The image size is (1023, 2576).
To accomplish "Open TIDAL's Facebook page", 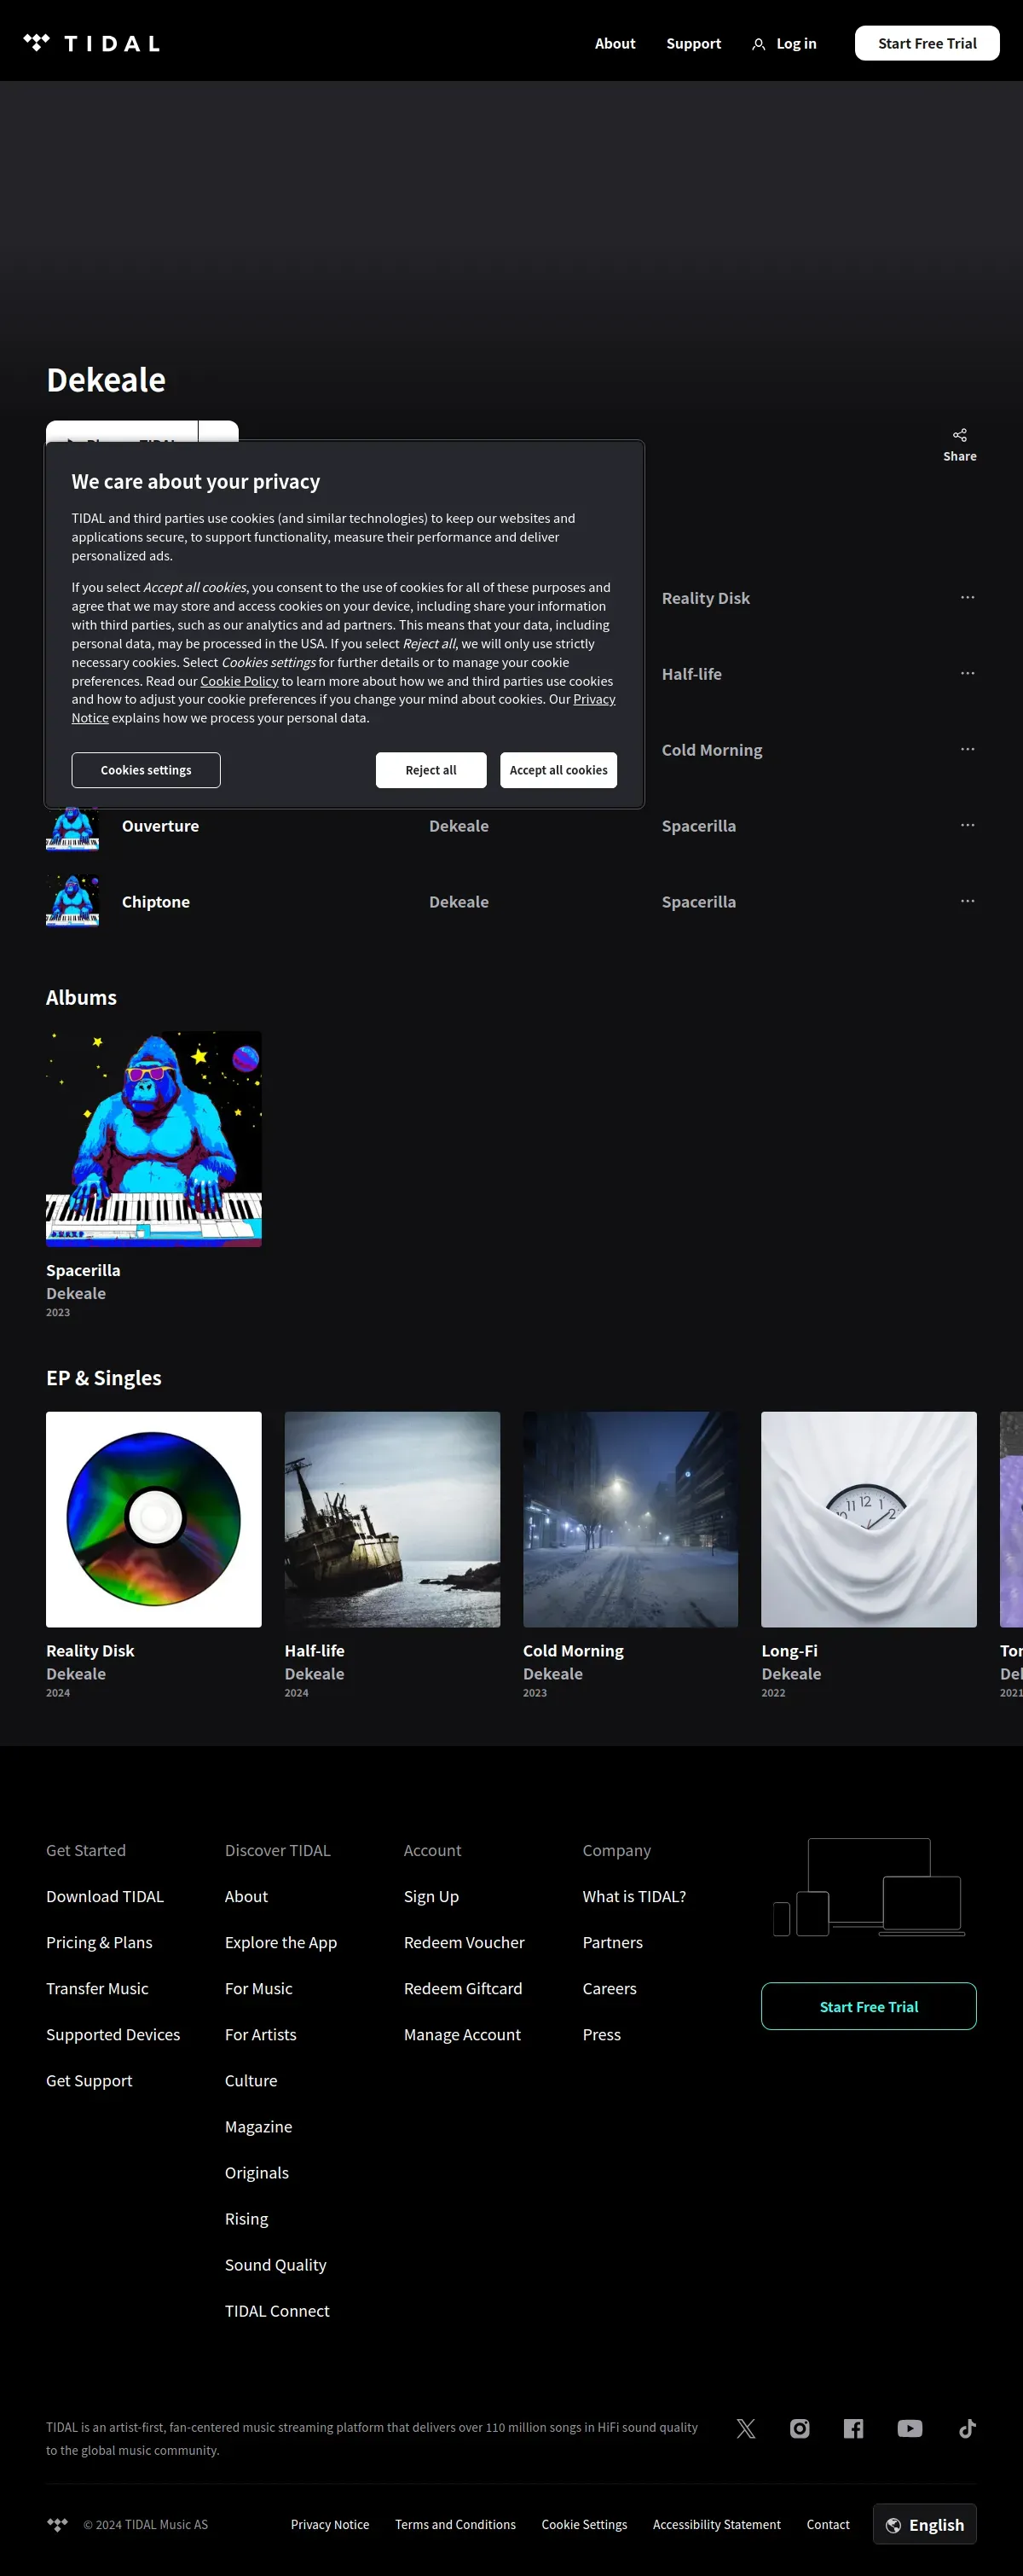I will coord(853,2428).
